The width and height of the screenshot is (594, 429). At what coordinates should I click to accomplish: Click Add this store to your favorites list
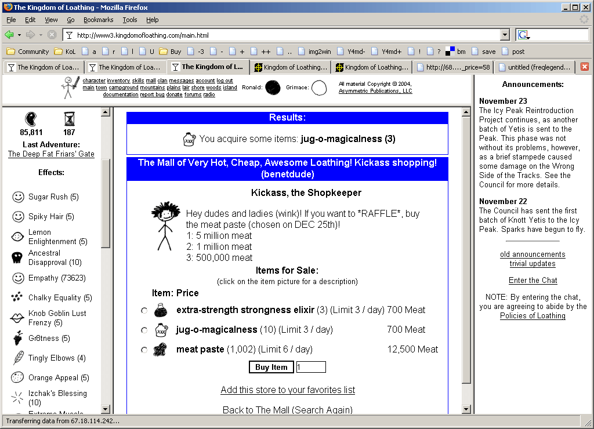(x=288, y=390)
